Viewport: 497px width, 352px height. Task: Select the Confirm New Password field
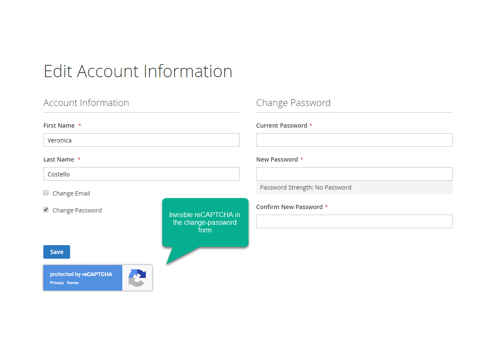click(354, 222)
